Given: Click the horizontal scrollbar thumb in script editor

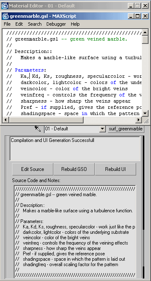Looking at the screenshot, I should click(x=46, y=120).
